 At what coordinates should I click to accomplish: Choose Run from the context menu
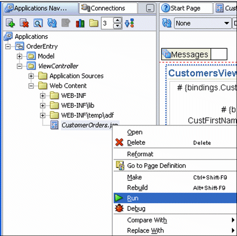[175, 198]
